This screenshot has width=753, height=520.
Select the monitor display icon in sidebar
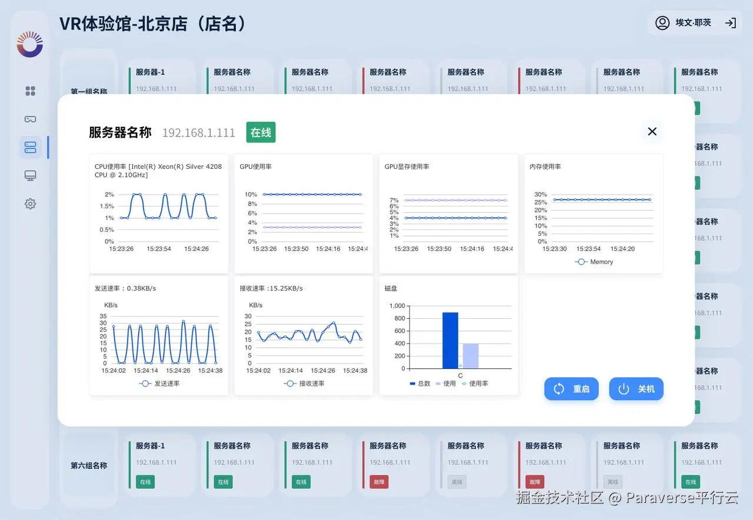(30, 175)
